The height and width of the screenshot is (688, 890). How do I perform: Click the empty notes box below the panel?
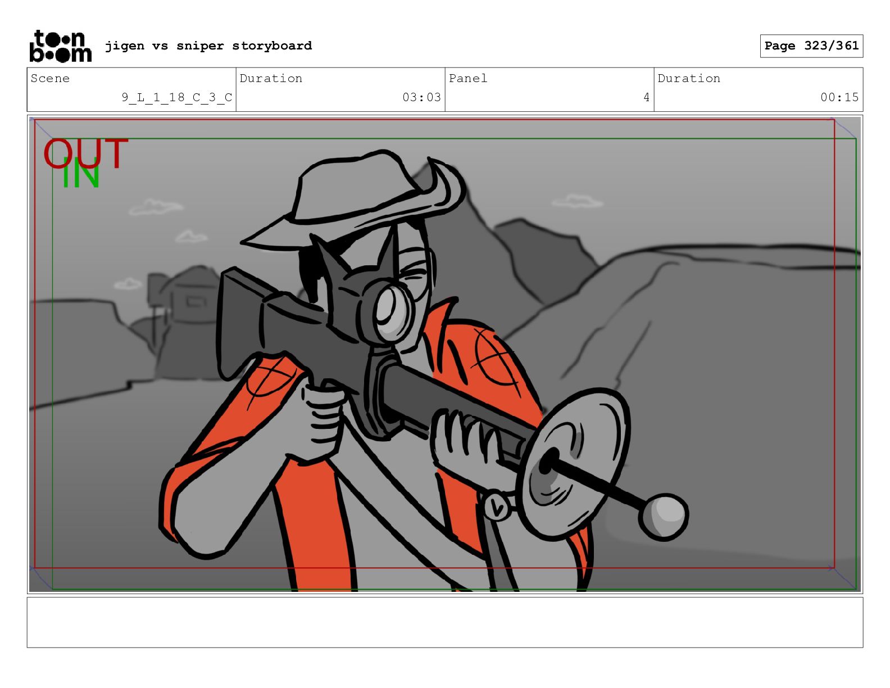[445, 622]
